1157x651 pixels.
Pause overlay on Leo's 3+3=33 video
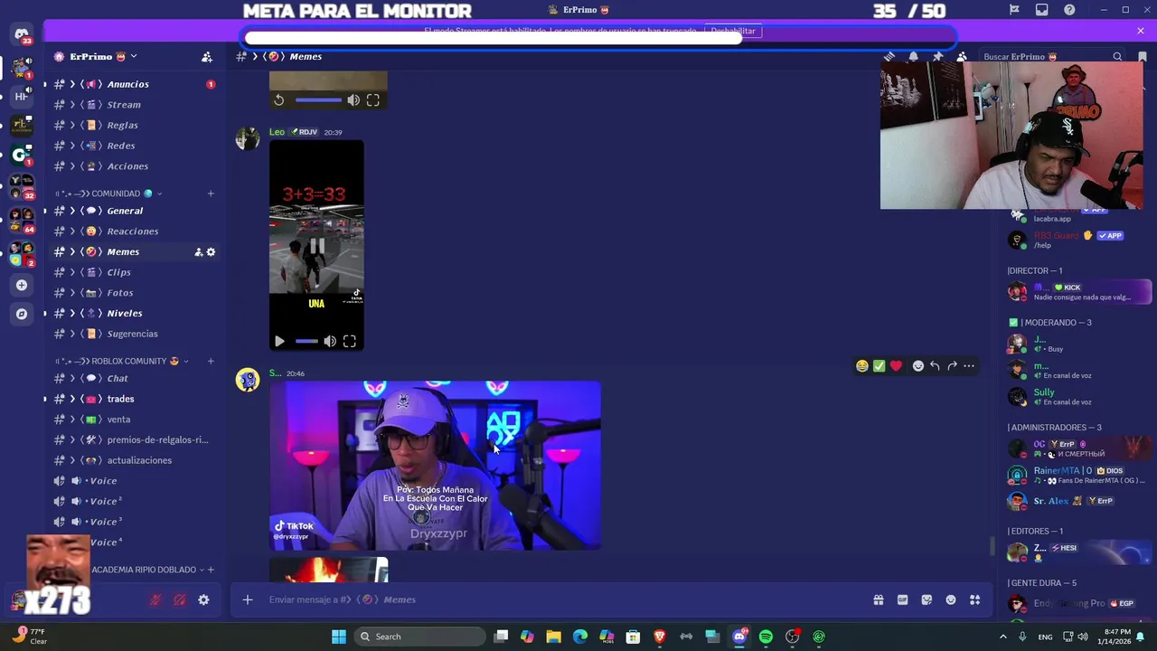coord(316,246)
